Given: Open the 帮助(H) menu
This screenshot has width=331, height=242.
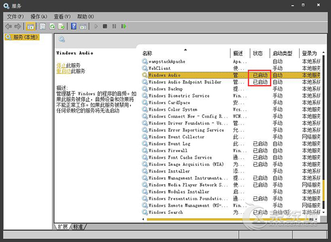Looking at the screenshot, I should [86, 17].
